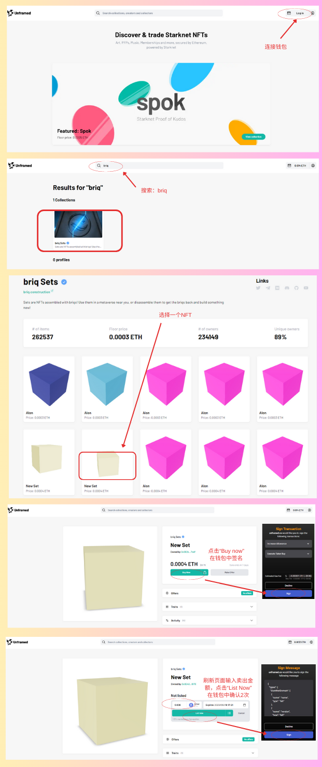The width and height of the screenshot is (322, 767).
Task: Click the Log in button
Action: click(297, 13)
